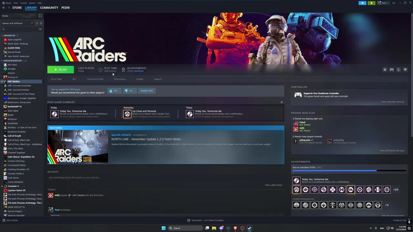Open the Community Hub link
Image resolution: width=413 pixels, height=232 pixels.
[95, 79]
